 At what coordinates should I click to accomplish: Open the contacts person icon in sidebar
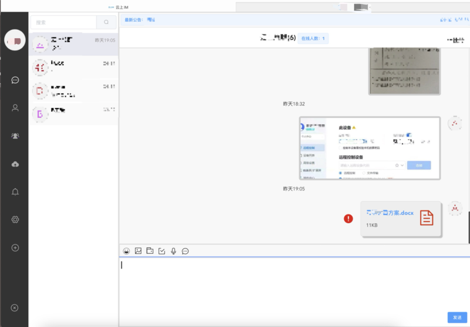pyautogui.click(x=15, y=108)
